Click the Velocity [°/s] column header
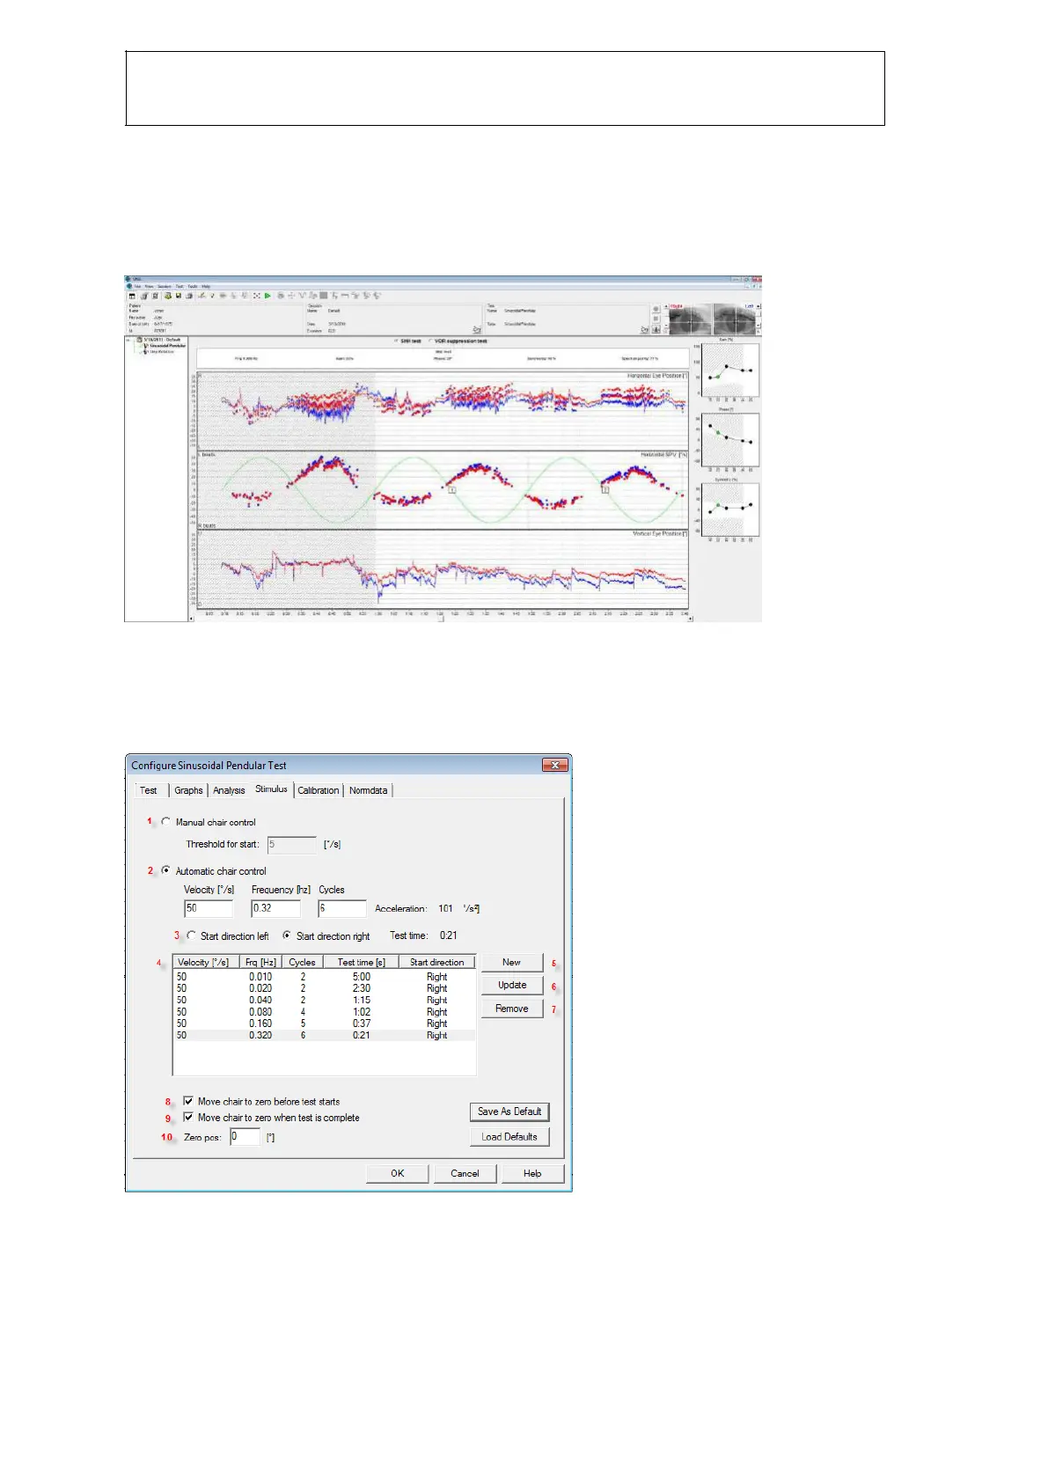Image resolution: width=1048 pixels, height=1482 pixels. [207, 962]
